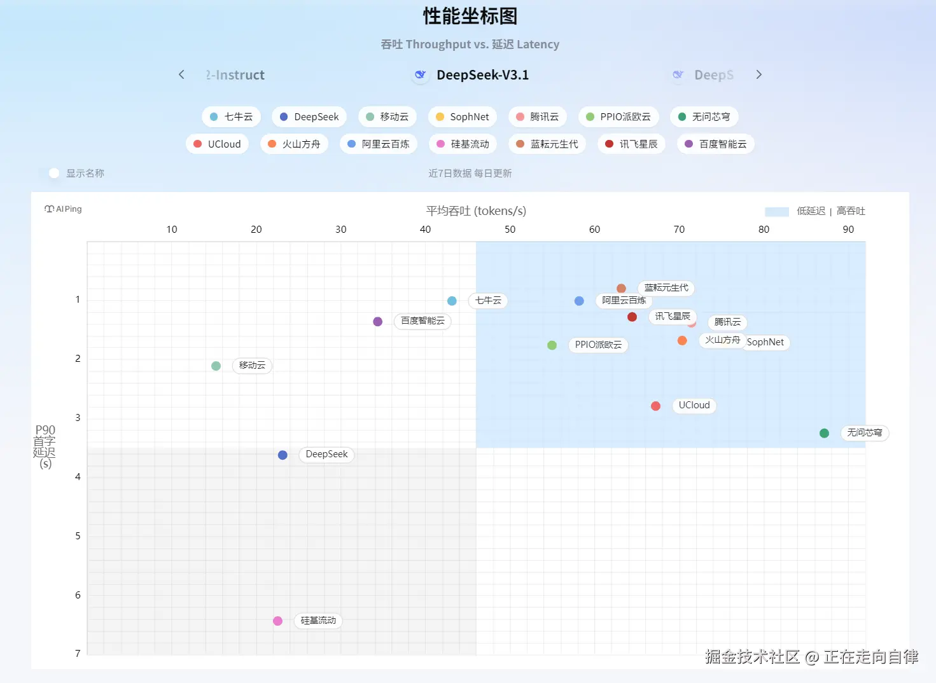936x683 pixels.
Task: Click the 平均吞吐 (tokens/s) axis title
Action: coord(476,211)
